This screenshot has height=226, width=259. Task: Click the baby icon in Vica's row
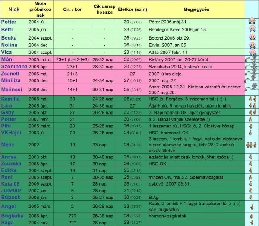pos(251,53)
